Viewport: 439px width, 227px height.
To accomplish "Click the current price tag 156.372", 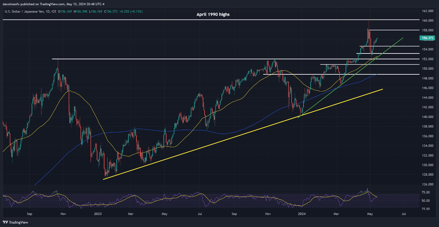I will pos(427,38).
